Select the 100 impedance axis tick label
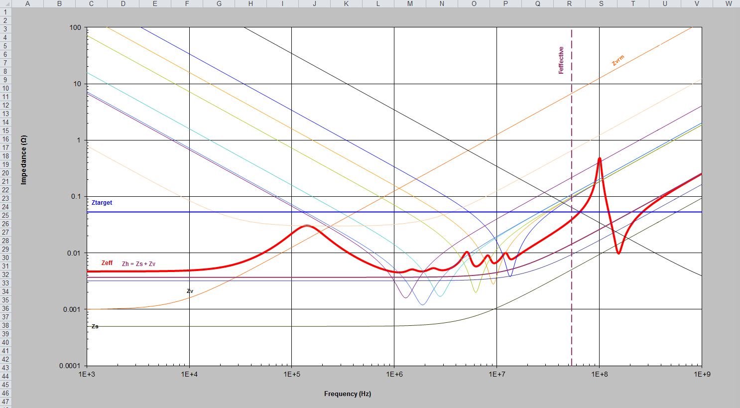This screenshot has width=740, height=408. (75, 27)
